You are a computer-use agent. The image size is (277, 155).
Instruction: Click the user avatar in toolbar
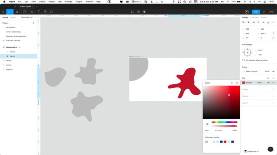pyautogui.click(x=247, y=12)
